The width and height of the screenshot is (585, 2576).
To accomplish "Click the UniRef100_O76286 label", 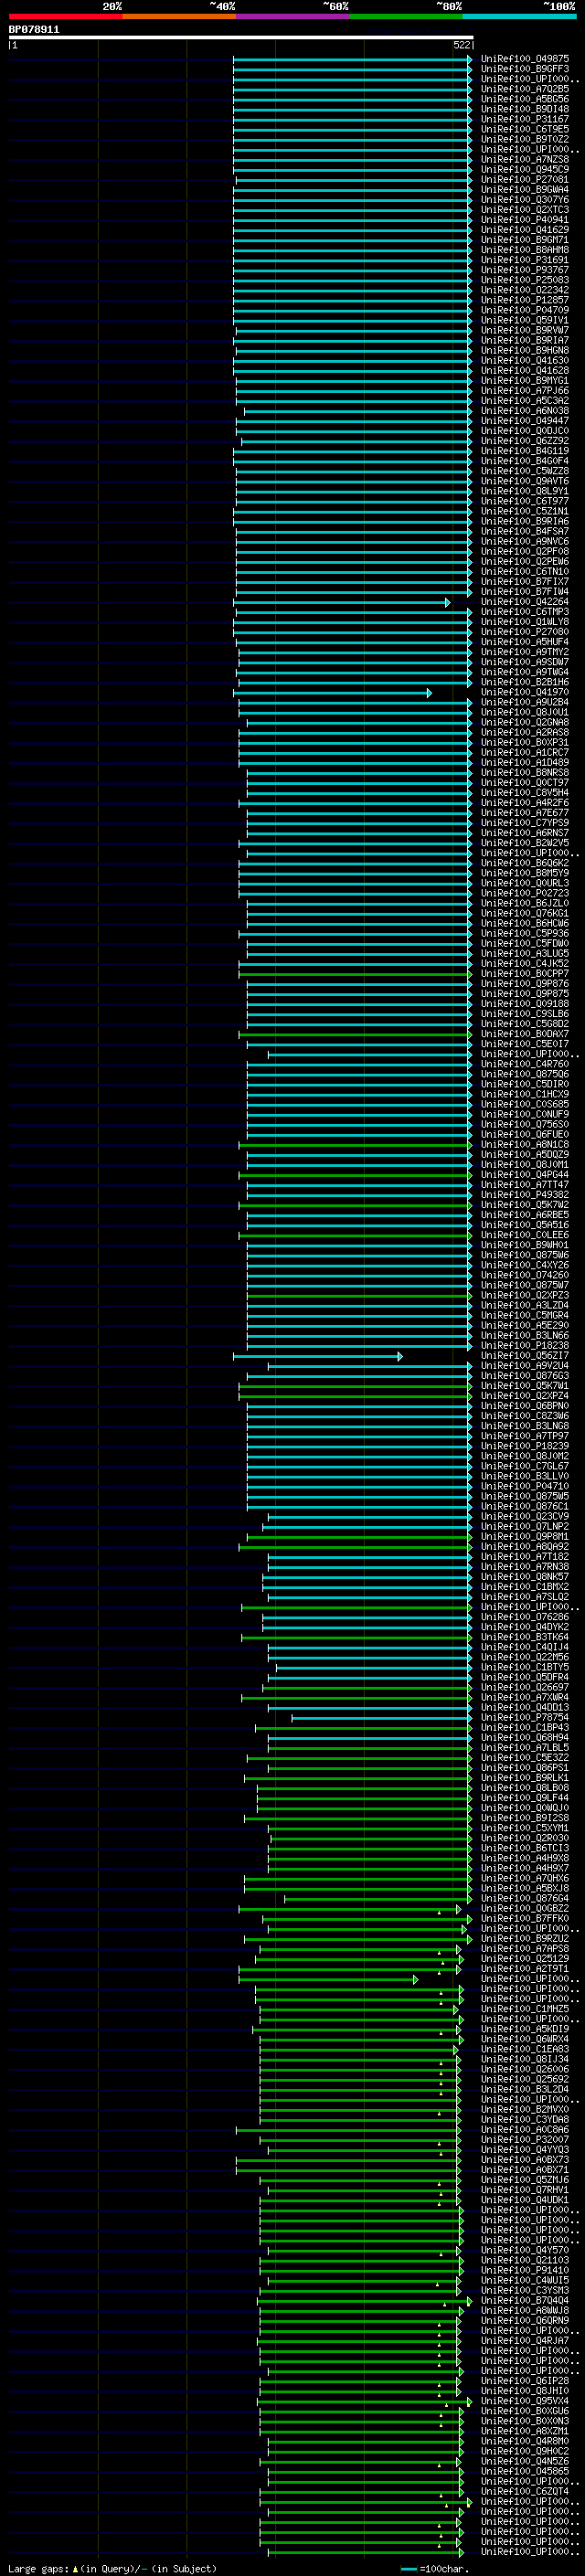I will [x=525, y=1617].
